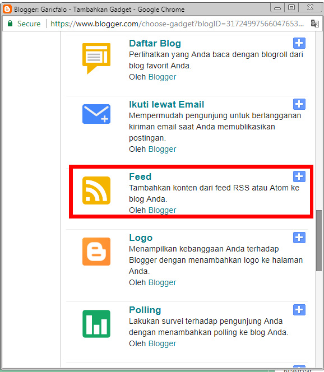
Task: Open the Ikuti lewat Email title link
Action: (166, 104)
